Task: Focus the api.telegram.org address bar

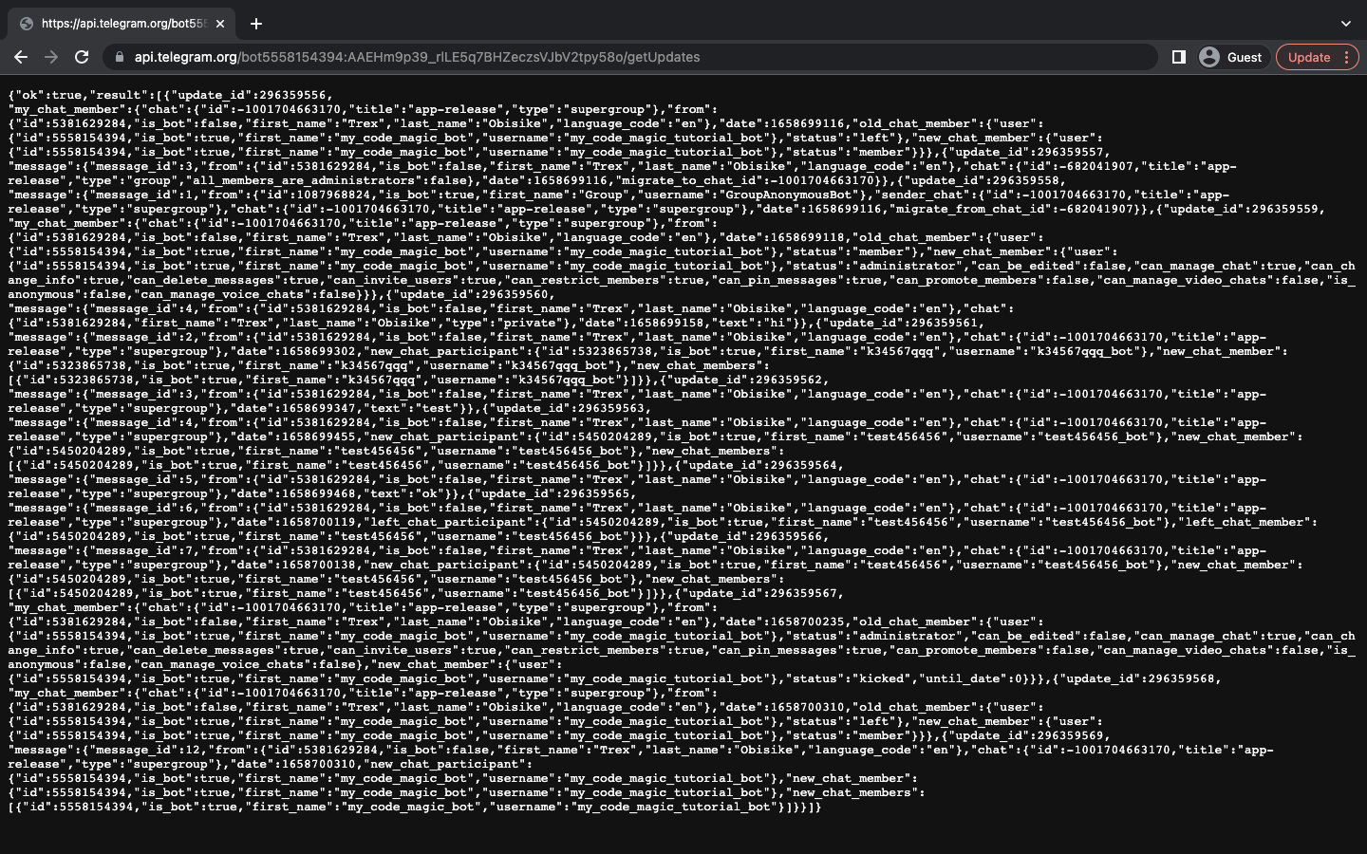Action: click(628, 57)
